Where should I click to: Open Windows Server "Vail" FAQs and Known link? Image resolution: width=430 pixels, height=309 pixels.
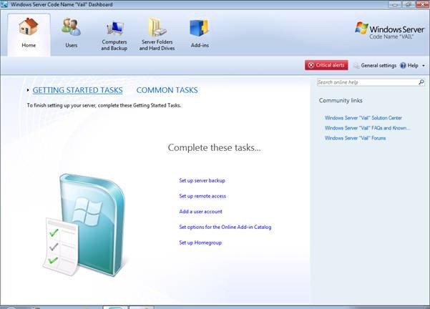pyautogui.click(x=367, y=128)
